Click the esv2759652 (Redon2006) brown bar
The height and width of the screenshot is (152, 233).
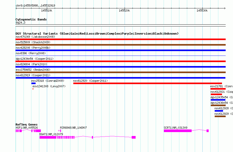click(120, 72)
